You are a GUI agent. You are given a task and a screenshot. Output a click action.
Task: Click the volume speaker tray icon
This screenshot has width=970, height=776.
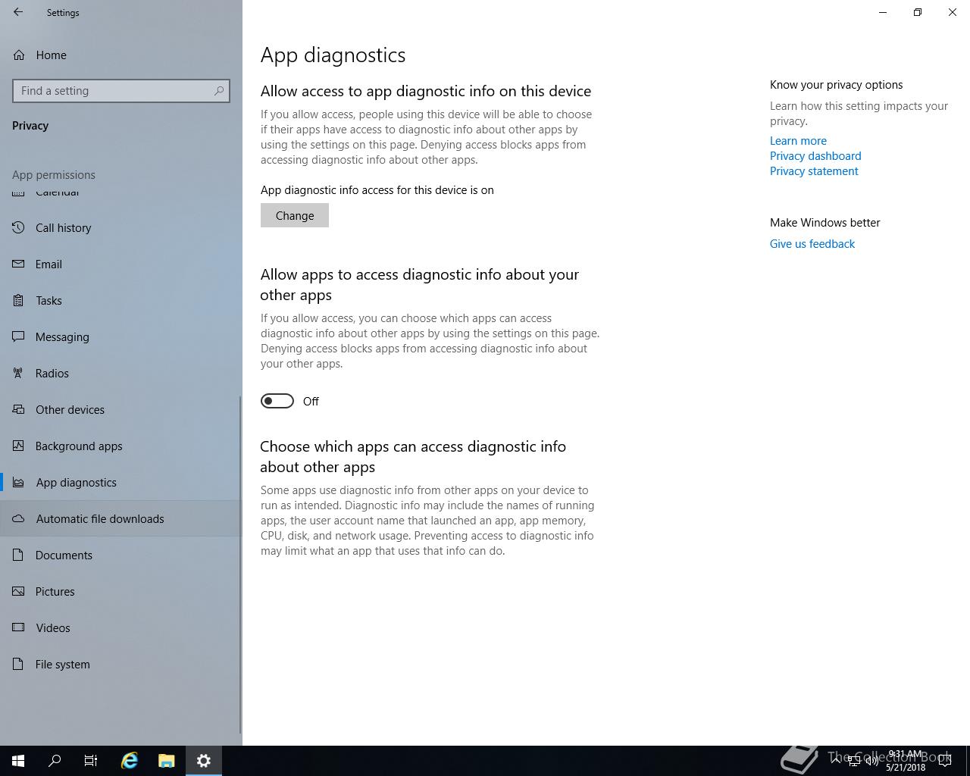tap(872, 761)
